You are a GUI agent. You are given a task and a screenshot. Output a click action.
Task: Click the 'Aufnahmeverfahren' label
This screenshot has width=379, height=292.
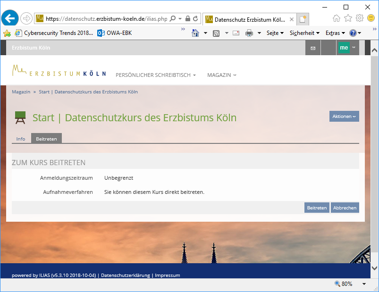68,192
